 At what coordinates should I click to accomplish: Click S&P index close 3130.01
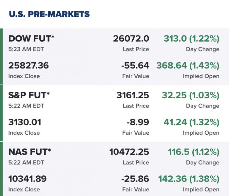tap(25, 122)
